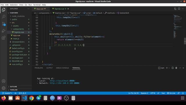Open Ubuntu Software from the dock
186x105 pixels.
[x=17, y=98]
